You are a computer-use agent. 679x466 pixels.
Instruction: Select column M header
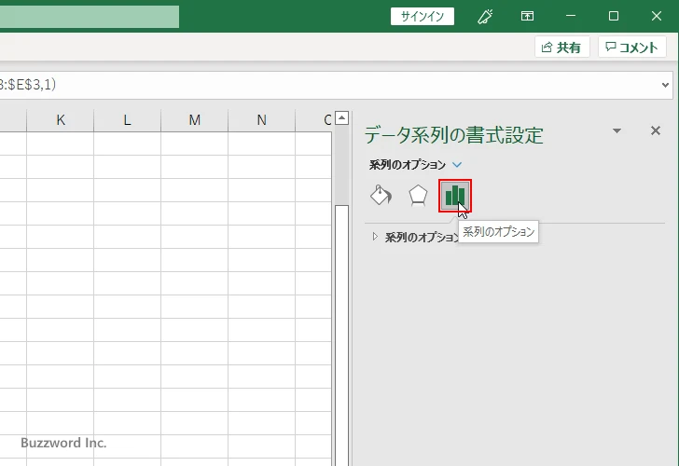click(194, 120)
